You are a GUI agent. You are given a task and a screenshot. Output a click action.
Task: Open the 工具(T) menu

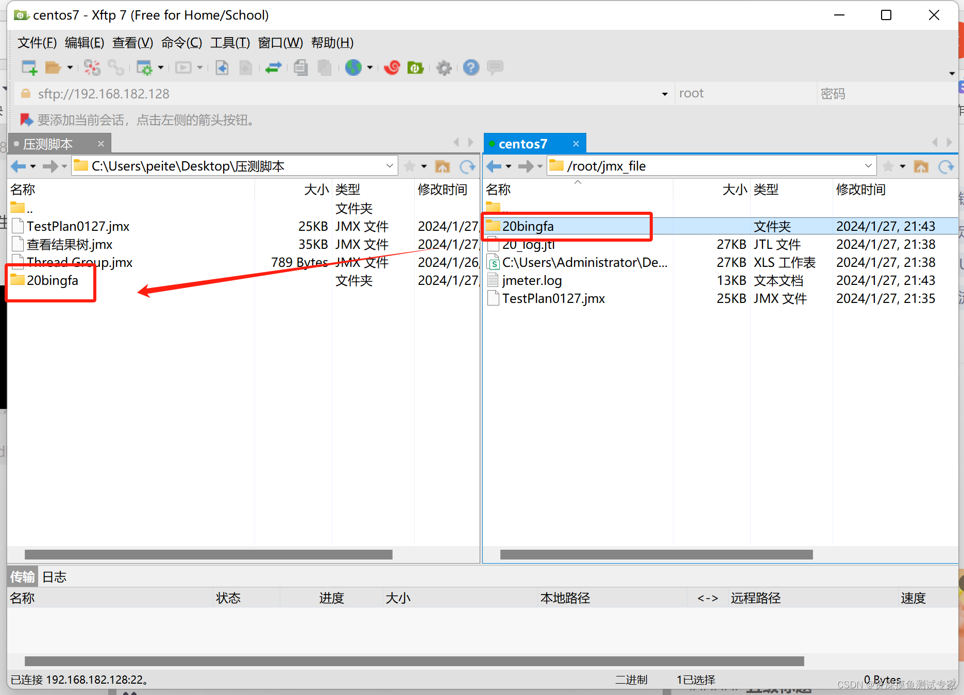click(230, 43)
